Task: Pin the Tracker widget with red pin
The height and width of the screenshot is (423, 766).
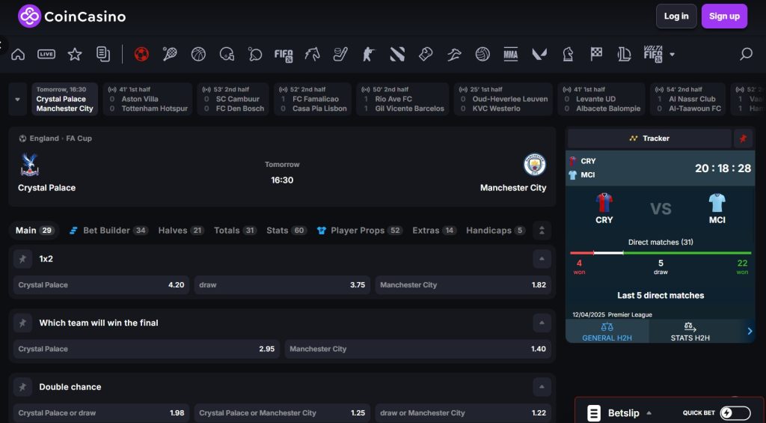Action: coord(743,139)
